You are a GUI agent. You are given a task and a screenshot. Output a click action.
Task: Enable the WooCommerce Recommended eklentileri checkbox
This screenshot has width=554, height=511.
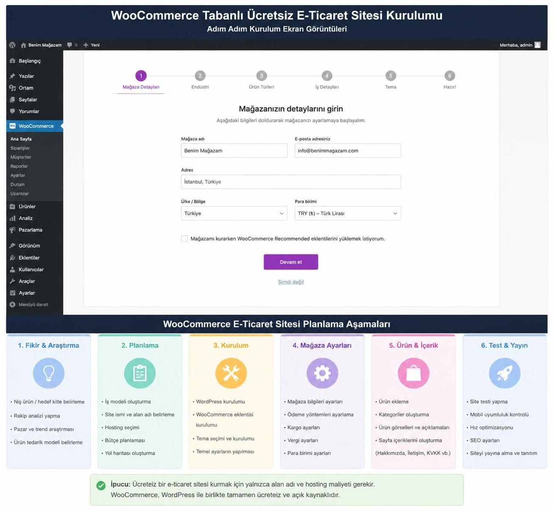(185, 239)
